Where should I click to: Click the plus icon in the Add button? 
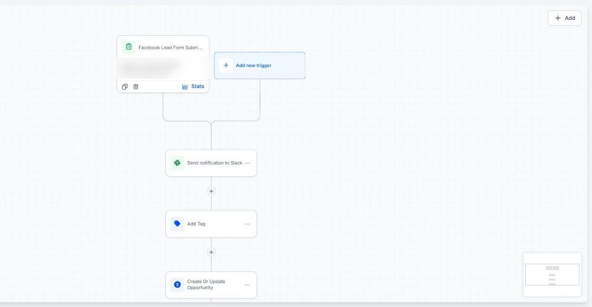[x=558, y=18]
